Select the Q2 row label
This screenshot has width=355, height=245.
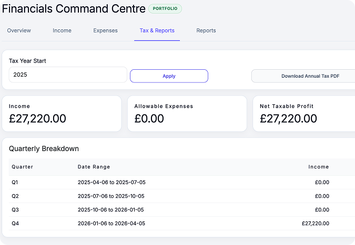click(15, 196)
